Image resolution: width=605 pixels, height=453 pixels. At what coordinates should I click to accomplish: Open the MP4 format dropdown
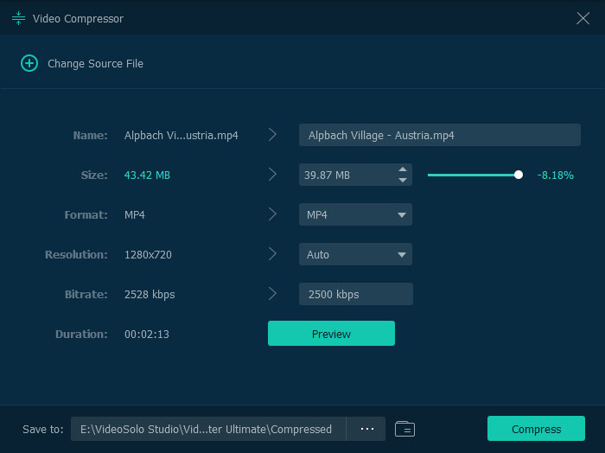[355, 214]
